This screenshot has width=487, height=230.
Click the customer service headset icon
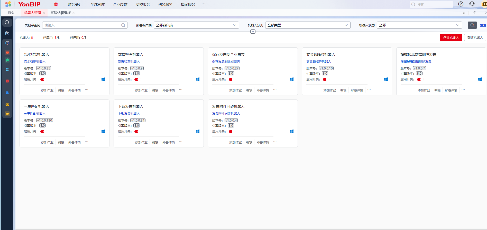472,4
